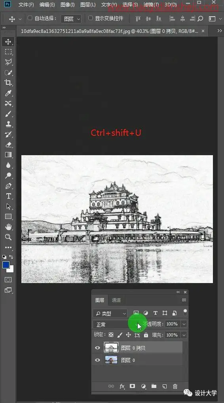
Task: Enable the 显示变换控件 checkbox
Action: tap(90, 18)
